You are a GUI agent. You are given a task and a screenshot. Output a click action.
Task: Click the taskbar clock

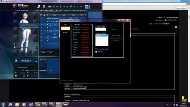184,105
